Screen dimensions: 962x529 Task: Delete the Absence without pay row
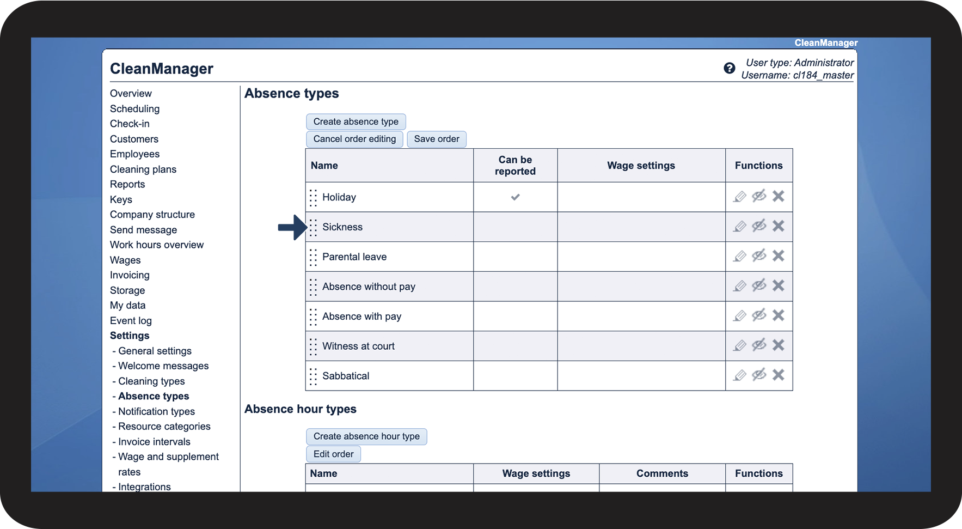[779, 285]
